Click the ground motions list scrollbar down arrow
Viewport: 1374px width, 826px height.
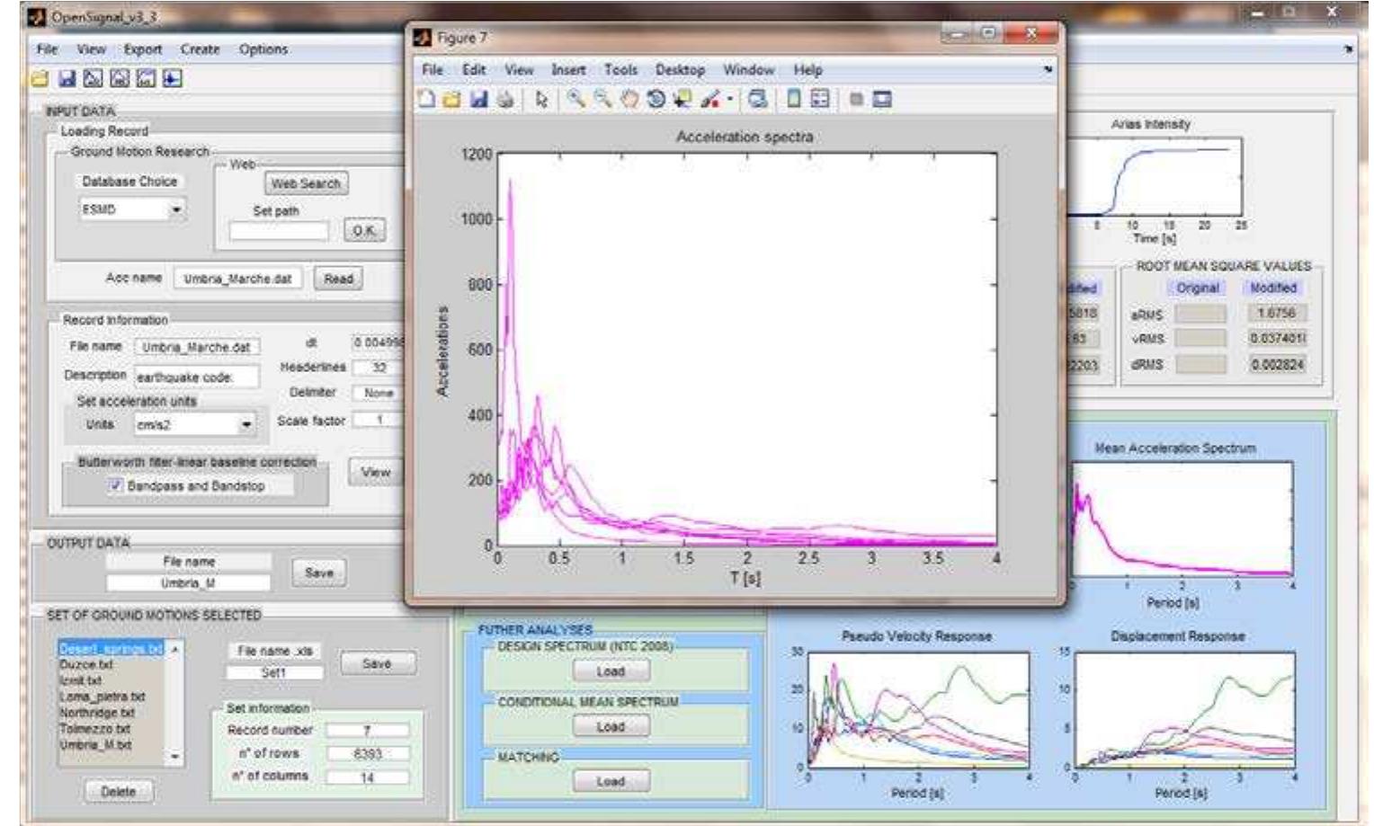(174, 757)
